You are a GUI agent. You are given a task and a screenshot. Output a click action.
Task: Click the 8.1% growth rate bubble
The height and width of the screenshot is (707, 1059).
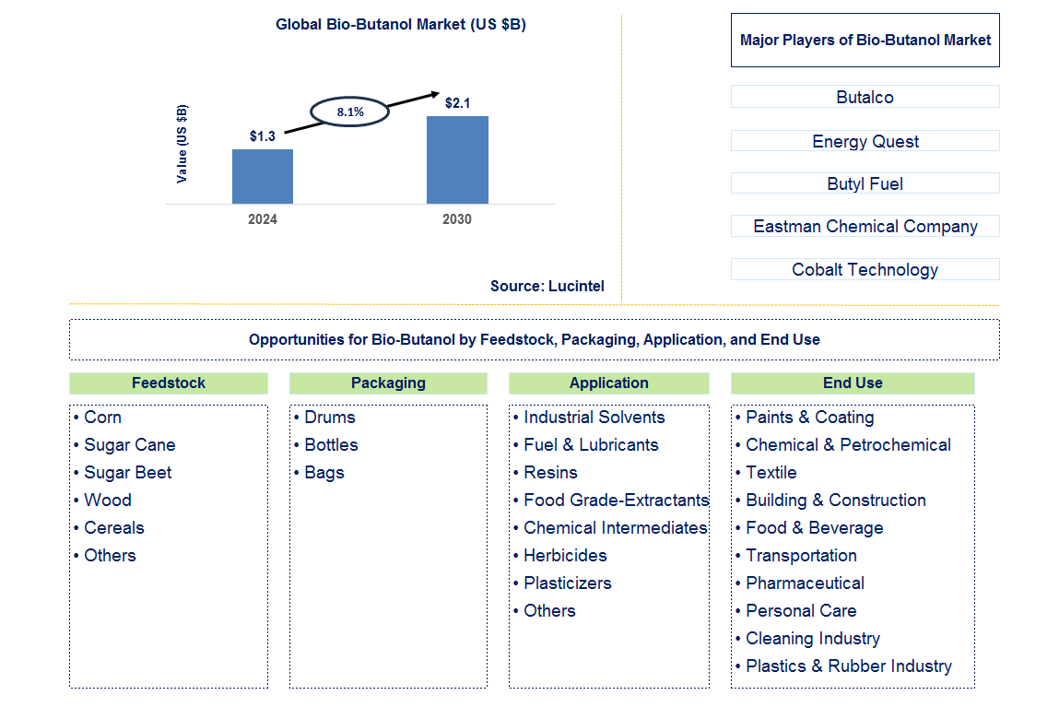(x=349, y=111)
